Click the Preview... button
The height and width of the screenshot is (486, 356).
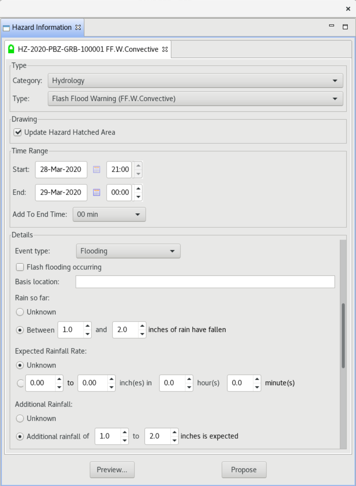click(112, 470)
